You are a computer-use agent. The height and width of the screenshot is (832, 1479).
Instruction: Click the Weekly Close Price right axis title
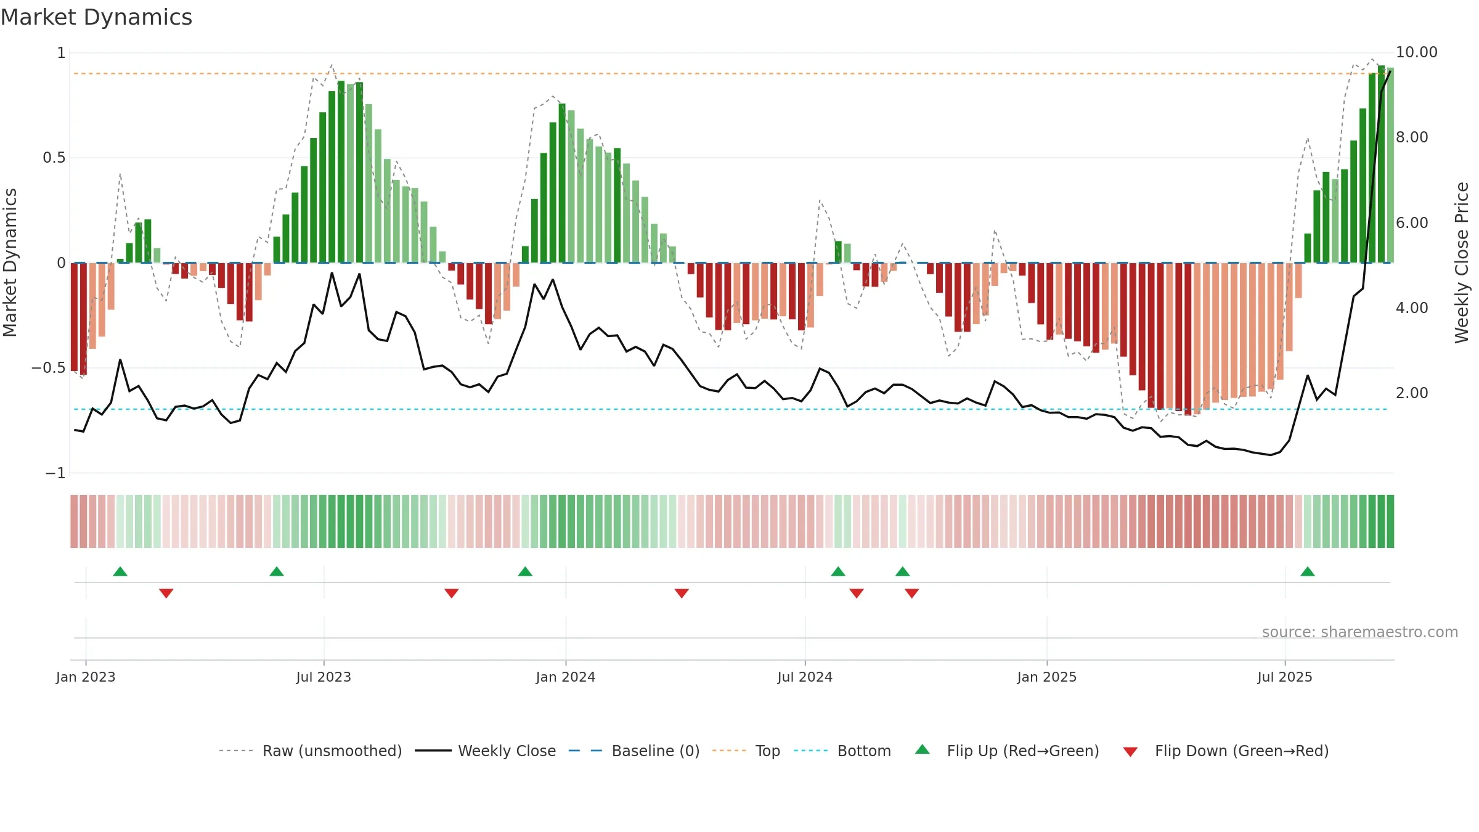(1462, 263)
